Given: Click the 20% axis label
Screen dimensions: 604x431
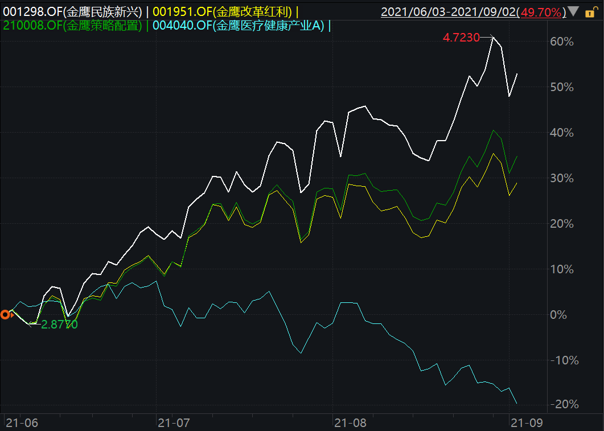Looking at the screenshot, I should 562,224.
